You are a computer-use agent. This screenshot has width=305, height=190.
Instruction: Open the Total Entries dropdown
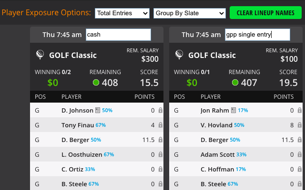point(122,13)
